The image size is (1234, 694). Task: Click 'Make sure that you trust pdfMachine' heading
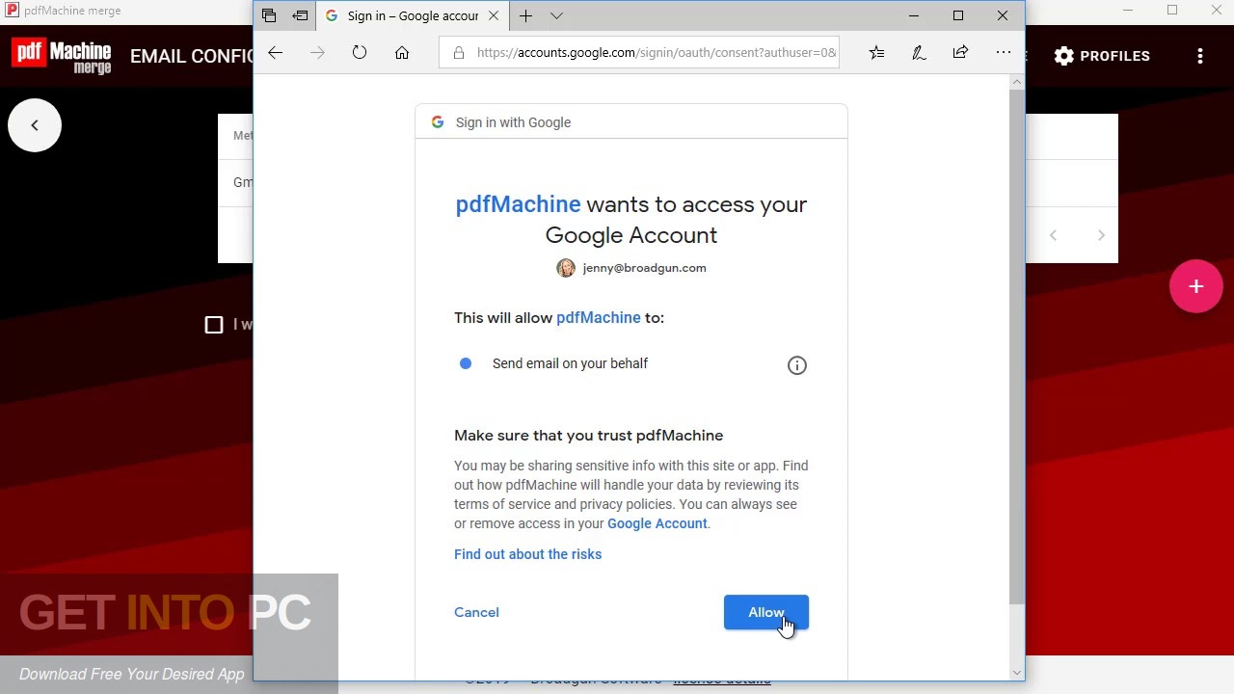tap(589, 436)
